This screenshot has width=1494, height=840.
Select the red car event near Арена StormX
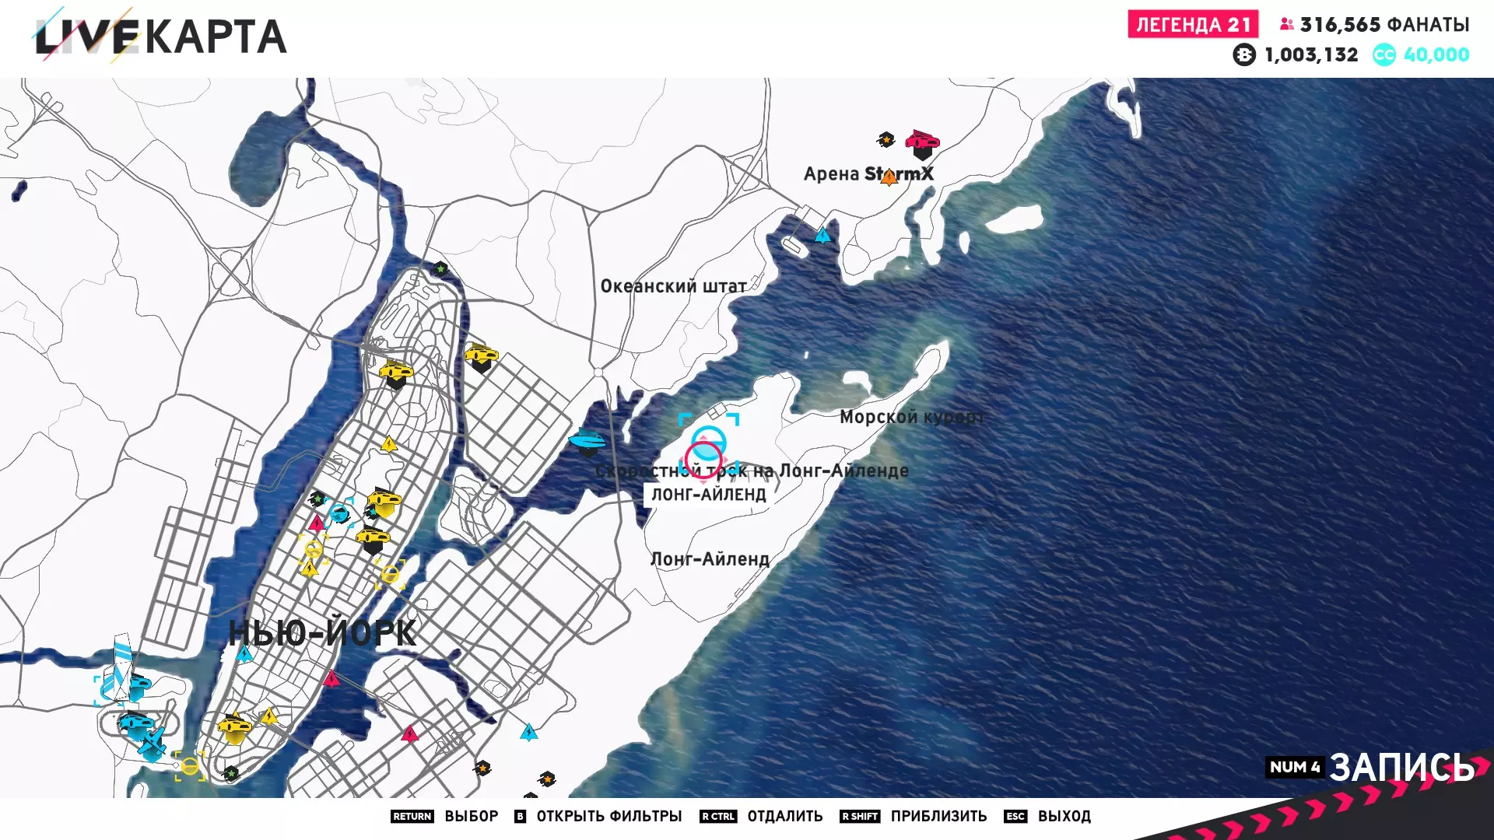(x=922, y=142)
